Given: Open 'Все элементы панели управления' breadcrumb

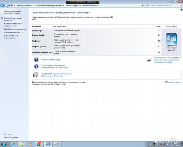Looking at the screenshot, I should (x=48, y=5).
